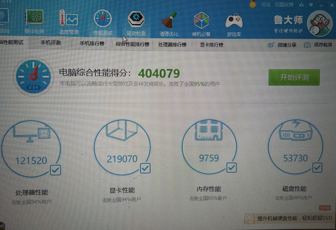Click the 磁盘性能 label
The image size is (336, 230).
point(294,189)
